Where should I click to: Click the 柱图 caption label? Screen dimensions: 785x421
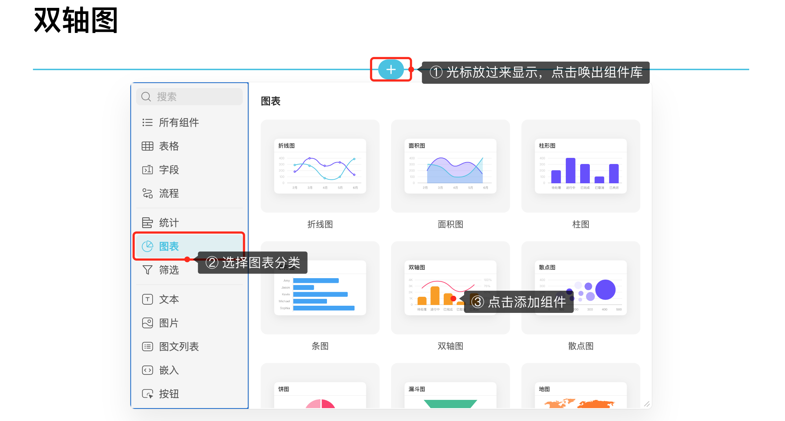(x=581, y=224)
